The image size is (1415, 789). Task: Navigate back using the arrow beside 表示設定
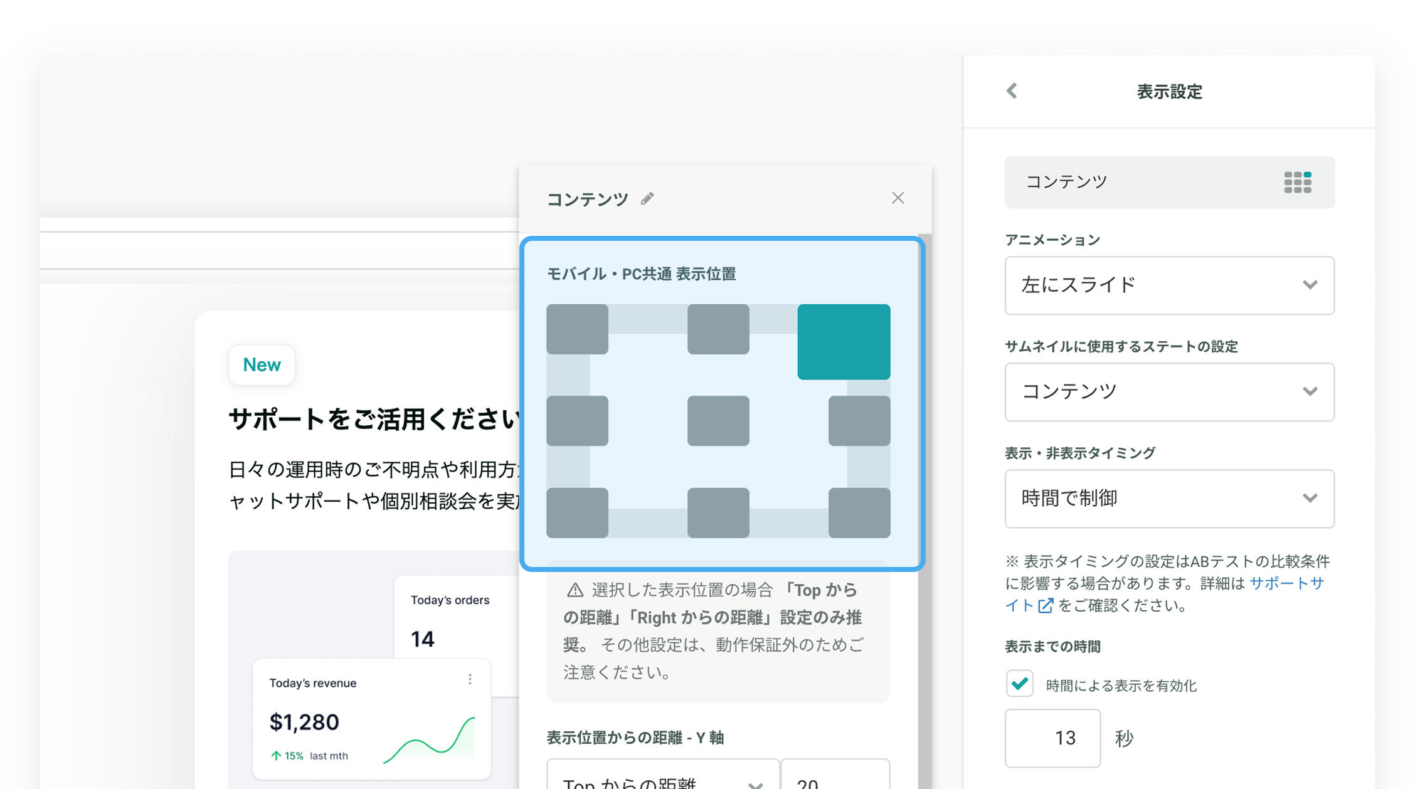tap(1012, 92)
